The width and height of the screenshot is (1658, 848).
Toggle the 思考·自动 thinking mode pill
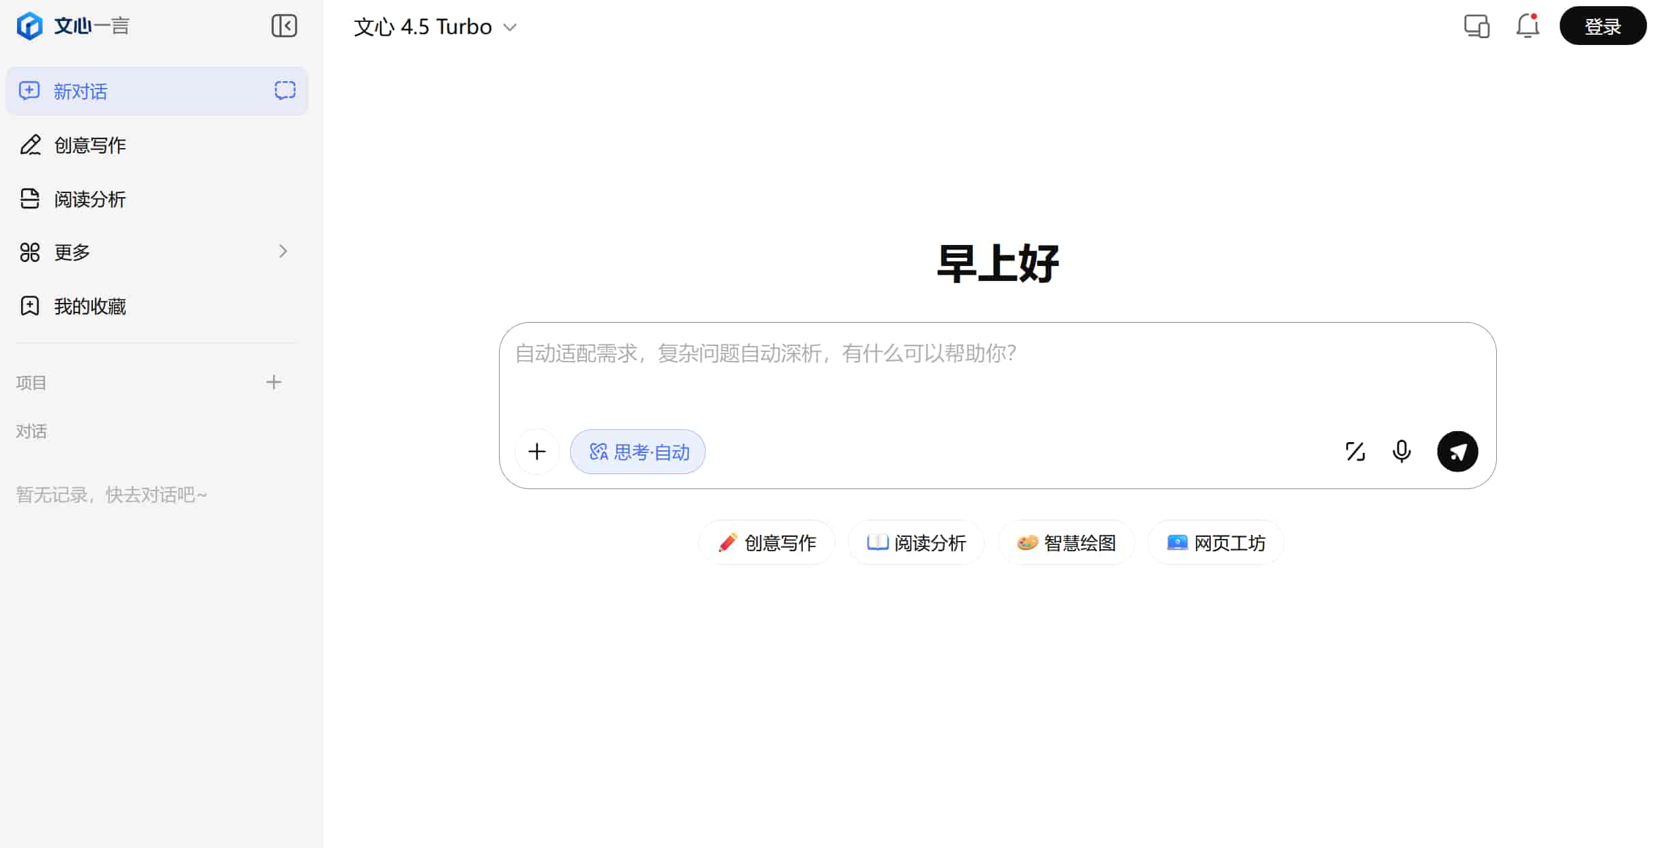[x=637, y=451]
